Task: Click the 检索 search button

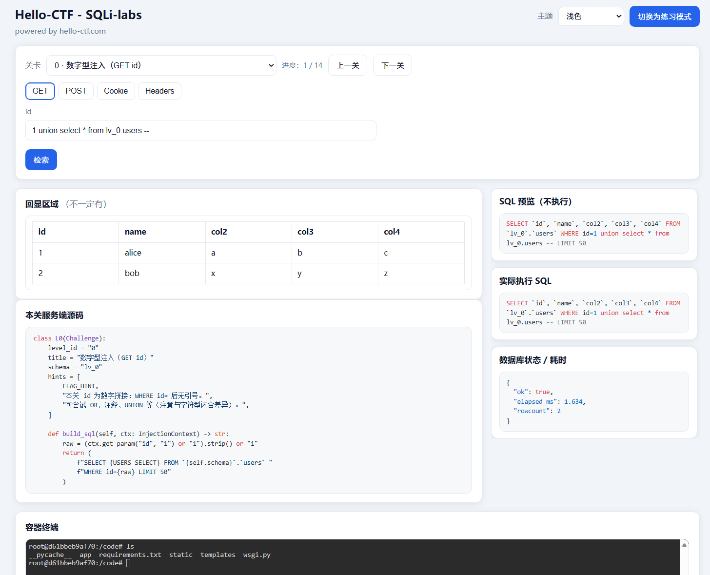Action: coord(41,160)
